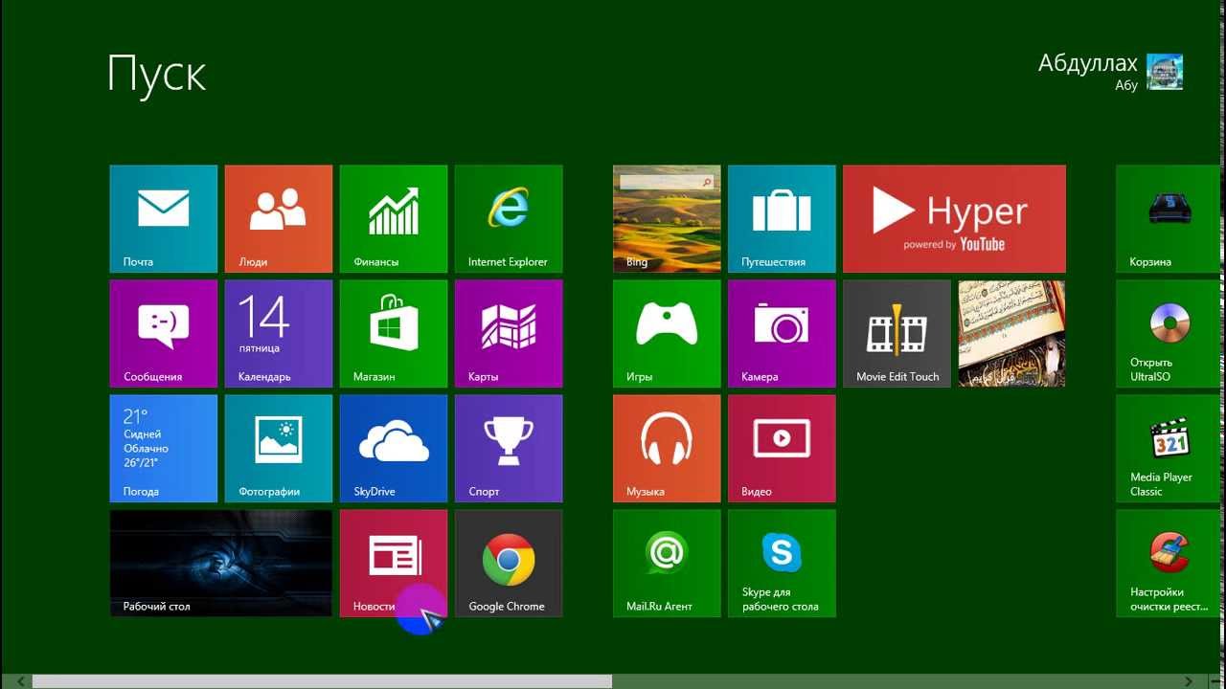The image size is (1226, 689).
Task: Open the Quran book image tile
Action: click(x=1012, y=334)
